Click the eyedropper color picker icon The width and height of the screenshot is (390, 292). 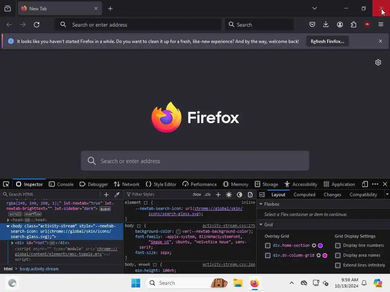click(117, 195)
